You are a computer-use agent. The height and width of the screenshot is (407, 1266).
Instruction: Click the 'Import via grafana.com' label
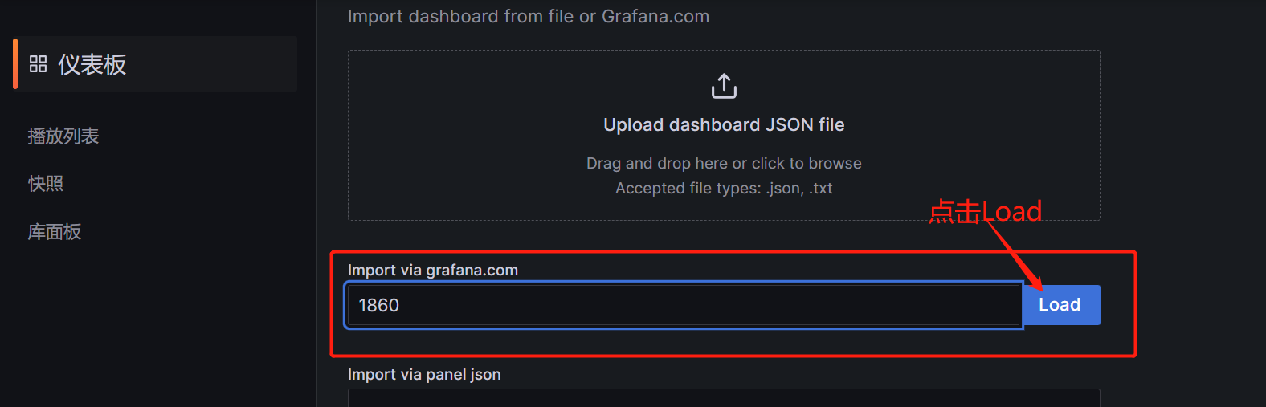click(433, 271)
